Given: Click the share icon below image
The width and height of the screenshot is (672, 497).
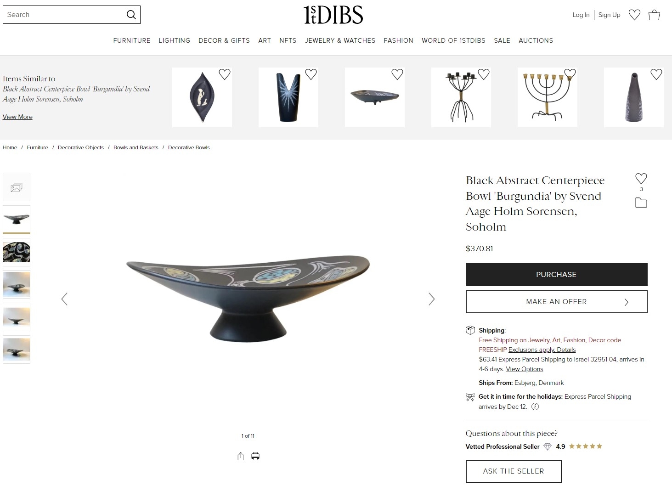Looking at the screenshot, I should (x=241, y=456).
